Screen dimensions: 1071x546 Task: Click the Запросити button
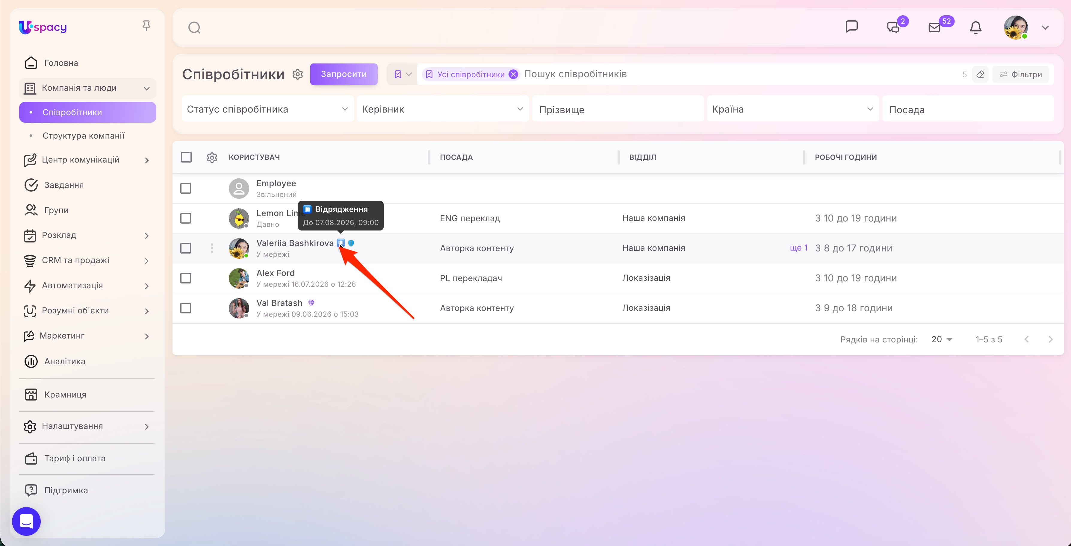coord(344,74)
